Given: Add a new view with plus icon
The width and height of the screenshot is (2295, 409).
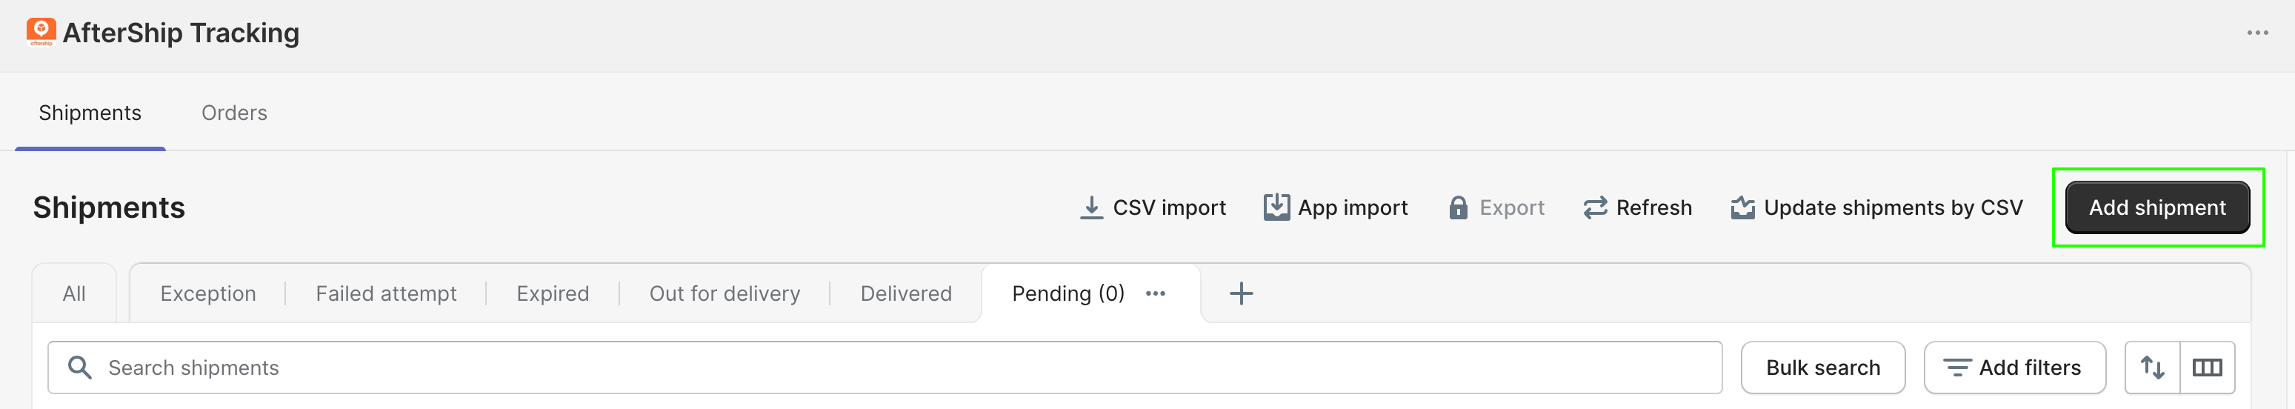Looking at the screenshot, I should 1241,293.
